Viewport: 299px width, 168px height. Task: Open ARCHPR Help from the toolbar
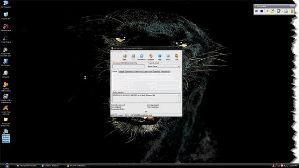[160, 57]
